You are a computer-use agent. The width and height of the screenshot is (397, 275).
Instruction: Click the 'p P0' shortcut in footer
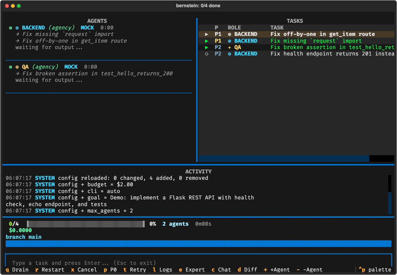click(110, 270)
